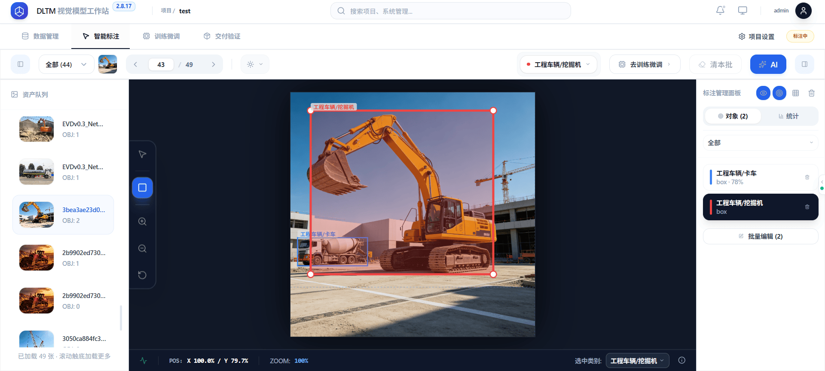Delete the 工程车辆/卡车 annotation
This screenshot has width=825, height=371.
click(807, 177)
